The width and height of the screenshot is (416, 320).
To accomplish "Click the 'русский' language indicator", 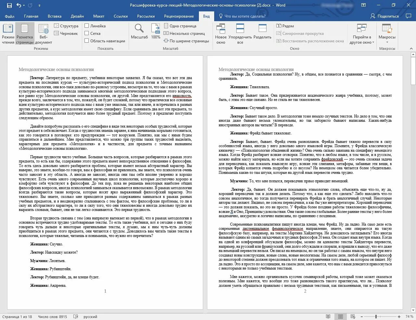I will [x=90, y=317].
